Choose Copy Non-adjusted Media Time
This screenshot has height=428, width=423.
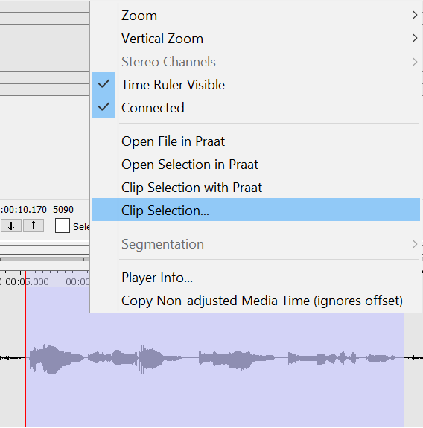pos(262,301)
